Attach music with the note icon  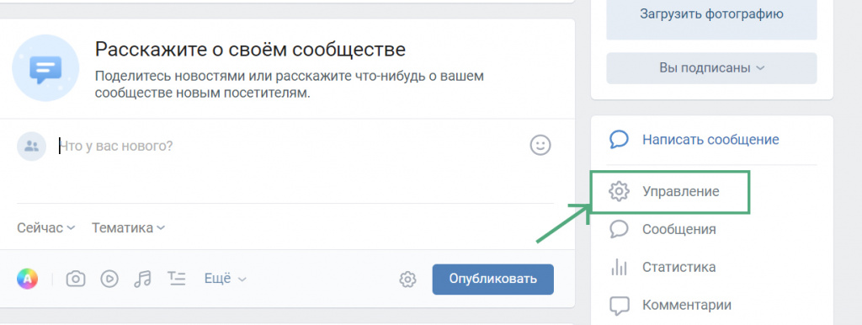tap(142, 279)
